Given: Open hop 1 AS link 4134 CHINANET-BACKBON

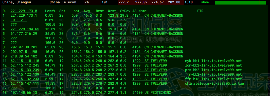Looking at the screenshot, I should tap(157, 16).
